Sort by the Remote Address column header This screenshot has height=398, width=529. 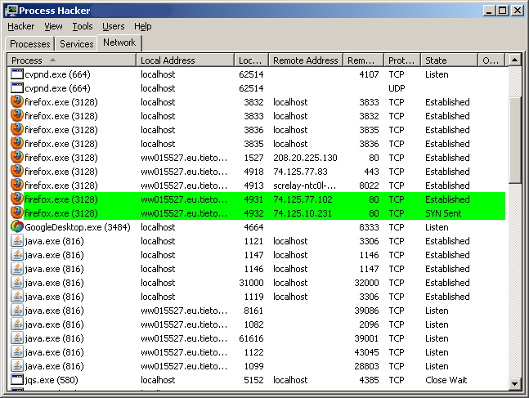[x=306, y=60]
